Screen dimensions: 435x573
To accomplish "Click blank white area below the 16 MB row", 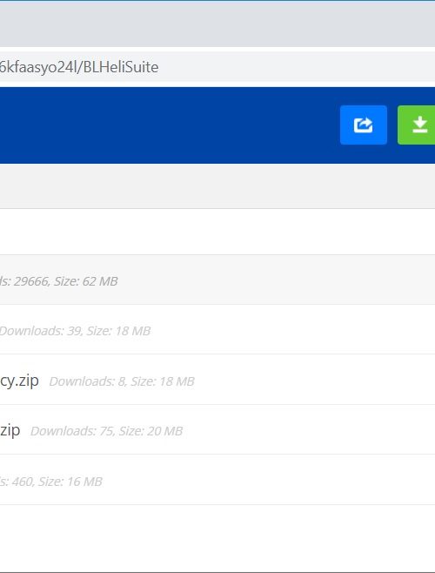I will pyautogui.click(x=217, y=537).
